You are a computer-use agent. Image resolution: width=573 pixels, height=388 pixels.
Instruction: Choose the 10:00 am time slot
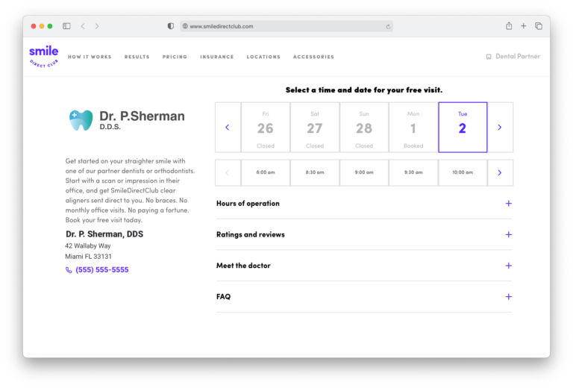[463, 172]
